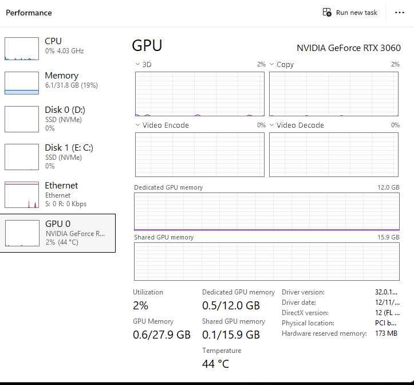
Task: Click the NVIDIA GeForce RTX 3060 title
Action: coord(349,48)
